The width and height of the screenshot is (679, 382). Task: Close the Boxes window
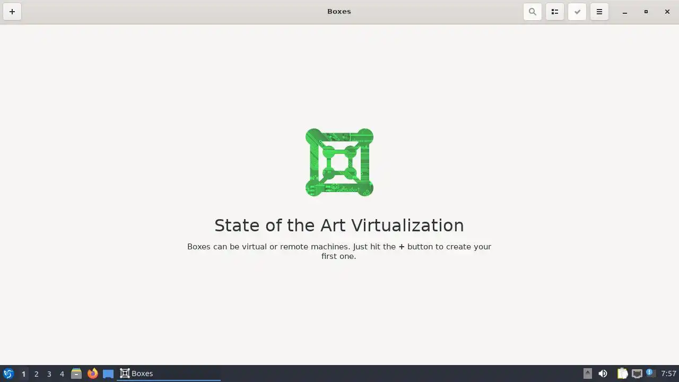[x=667, y=12]
